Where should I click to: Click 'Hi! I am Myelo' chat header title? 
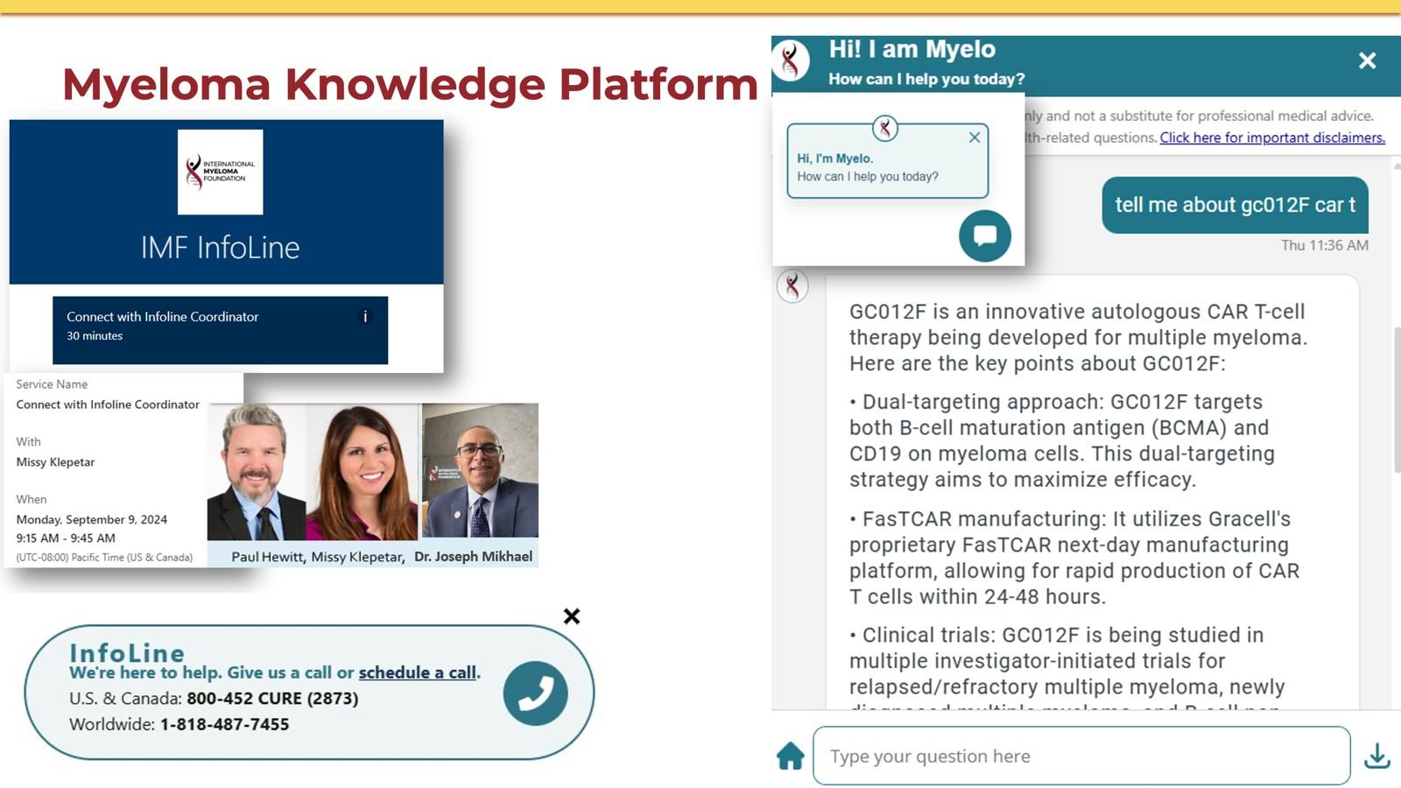(x=912, y=49)
